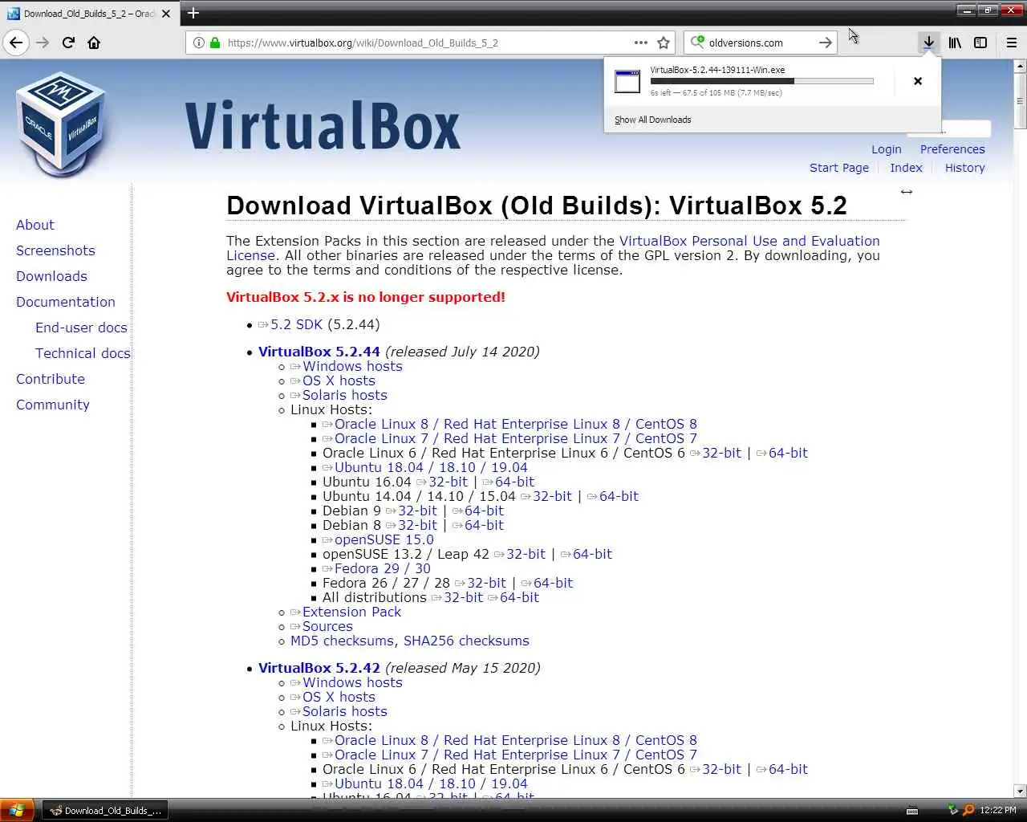The image size is (1027, 822).
Task: Click the scrollbar down arrow
Action: pos(1020,791)
